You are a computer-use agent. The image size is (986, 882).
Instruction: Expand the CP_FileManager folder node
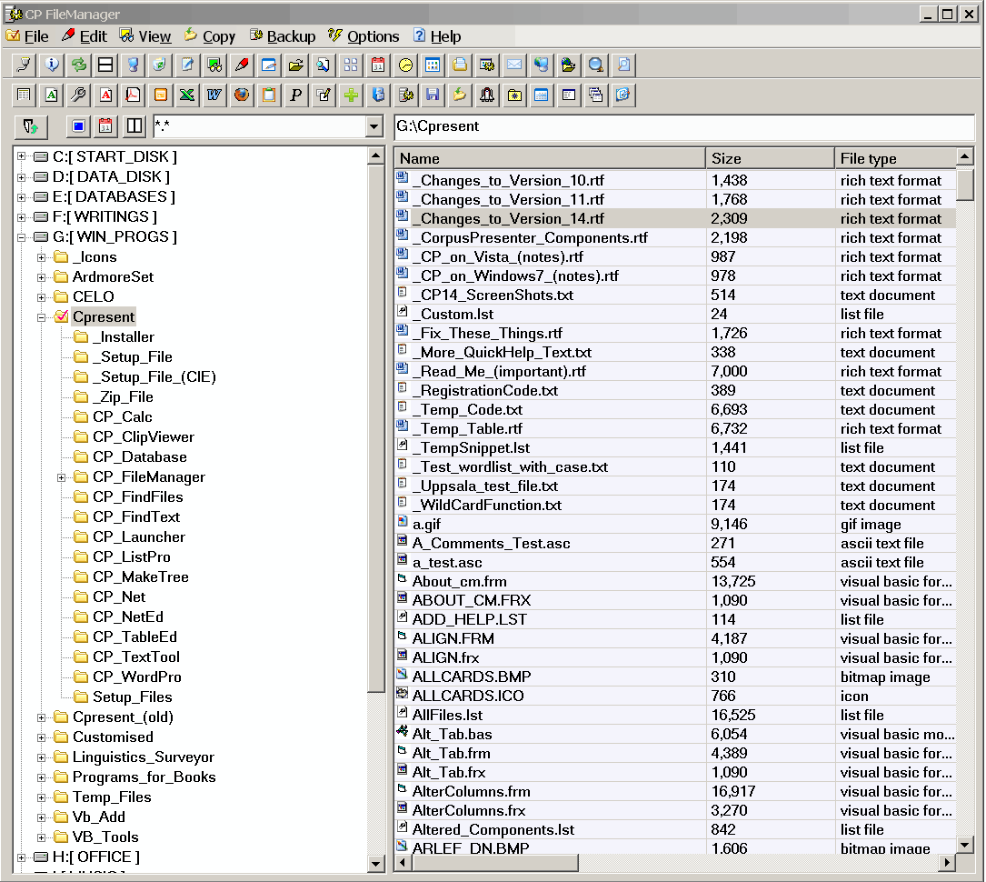61,477
